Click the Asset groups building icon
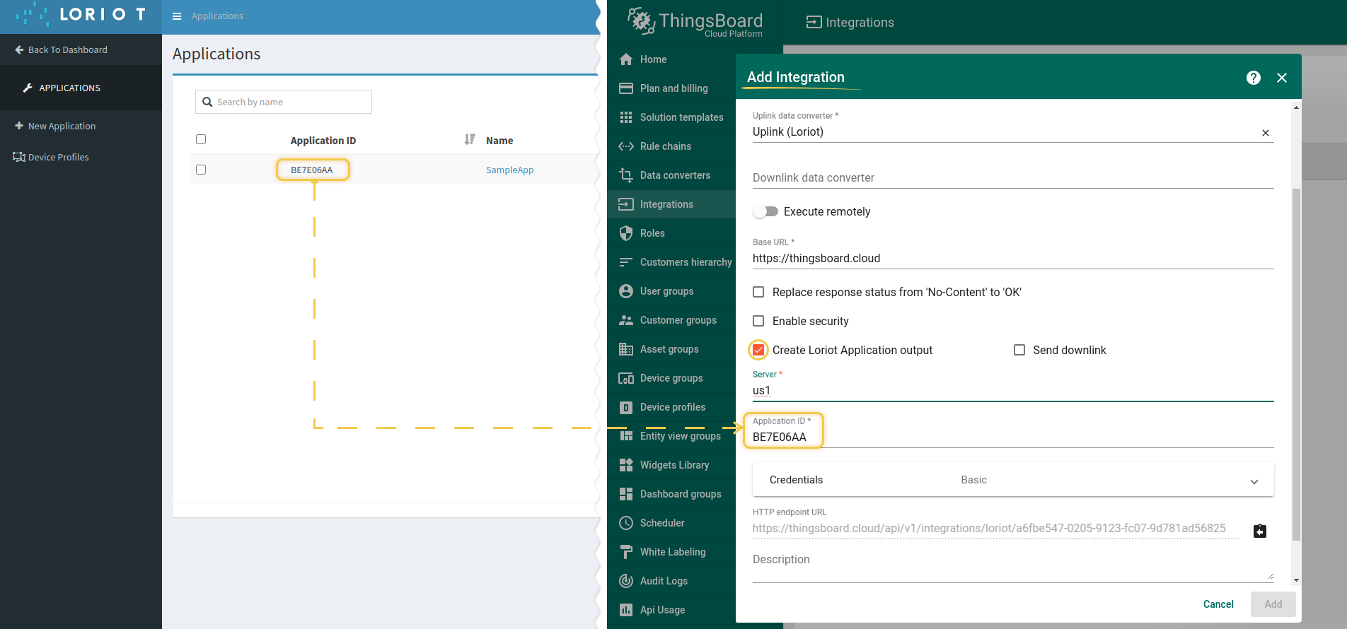 tap(626, 349)
